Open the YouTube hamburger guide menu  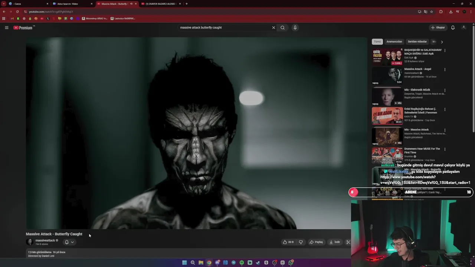click(x=6, y=27)
